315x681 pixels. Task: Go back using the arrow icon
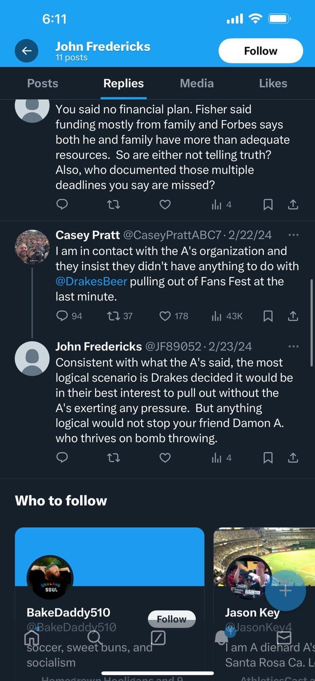(27, 51)
